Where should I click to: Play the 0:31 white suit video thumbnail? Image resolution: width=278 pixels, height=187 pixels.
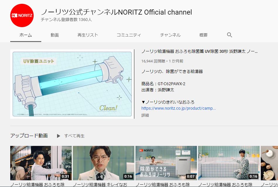(41, 163)
